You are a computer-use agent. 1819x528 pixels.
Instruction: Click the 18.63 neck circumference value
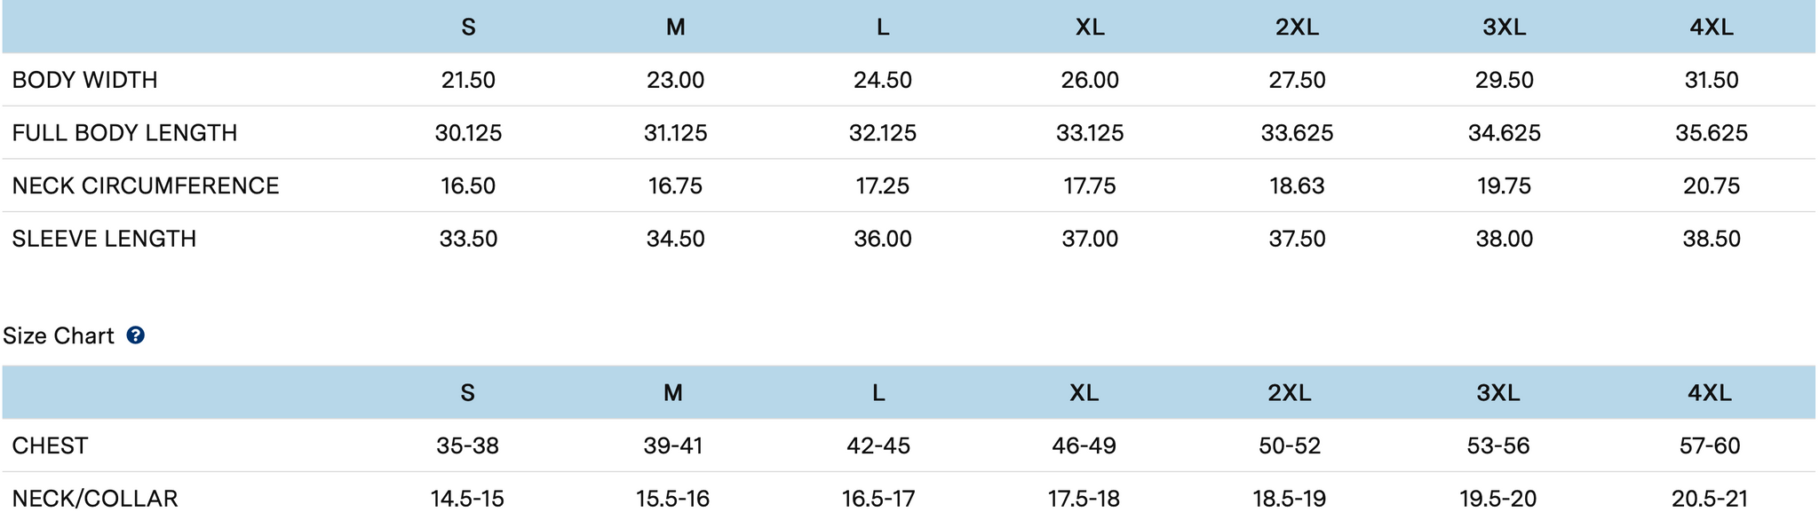[1297, 185]
